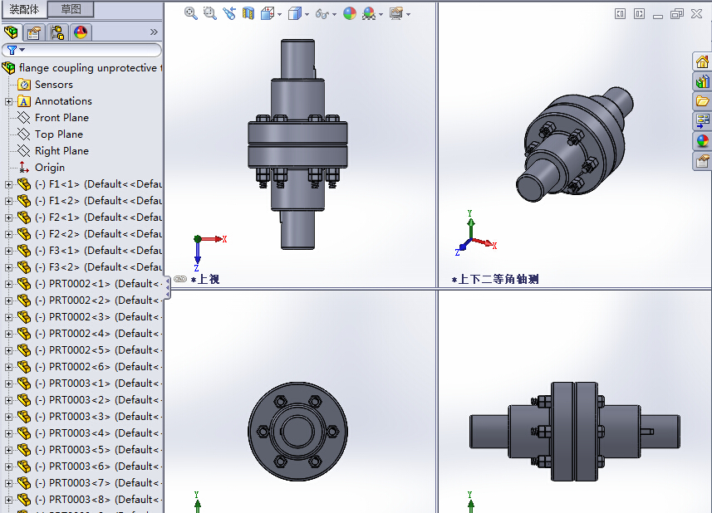
Task: Expand the F3<2> component node
Action: 8,267
